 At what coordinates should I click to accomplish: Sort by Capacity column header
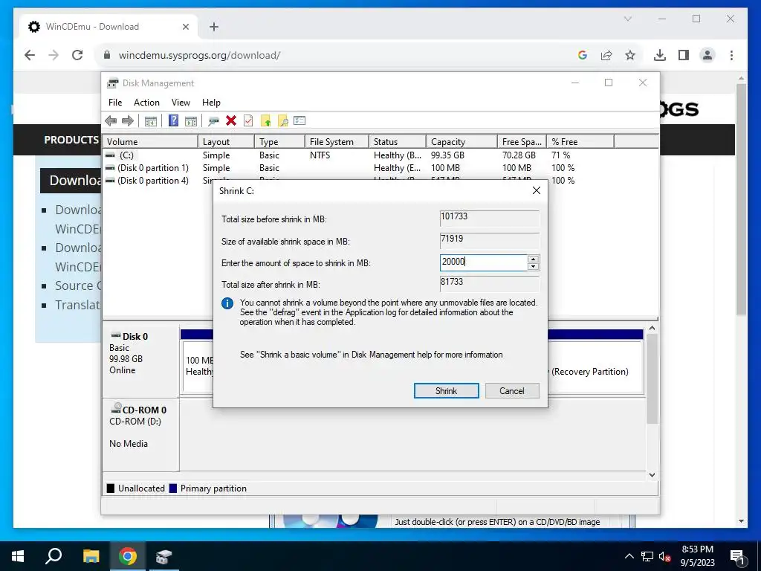point(462,142)
